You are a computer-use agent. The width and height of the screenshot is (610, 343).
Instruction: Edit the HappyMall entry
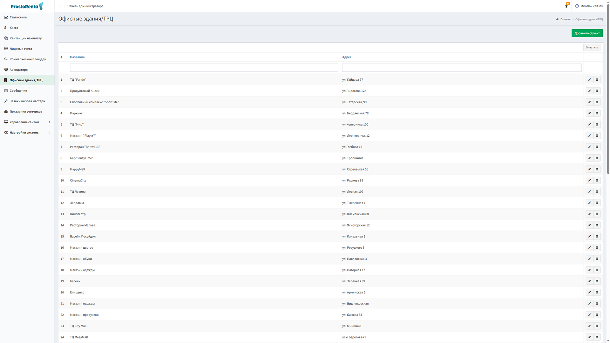(x=589, y=169)
